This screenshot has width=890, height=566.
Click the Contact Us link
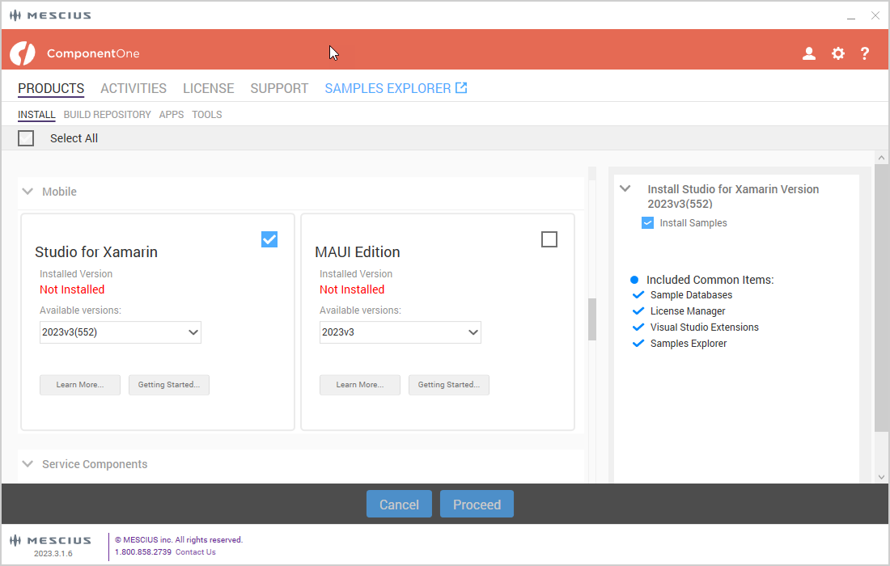pyautogui.click(x=195, y=552)
